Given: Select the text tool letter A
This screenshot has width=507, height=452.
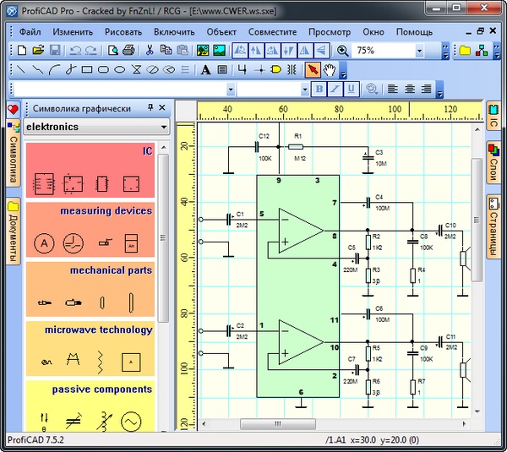Looking at the screenshot, I should tap(205, 70).
